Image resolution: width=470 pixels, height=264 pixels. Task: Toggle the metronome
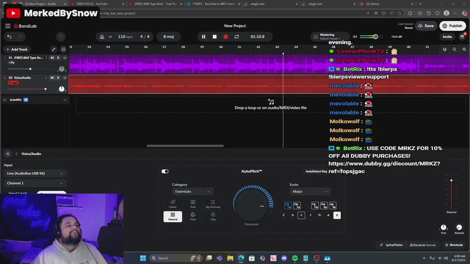point(102,37)
